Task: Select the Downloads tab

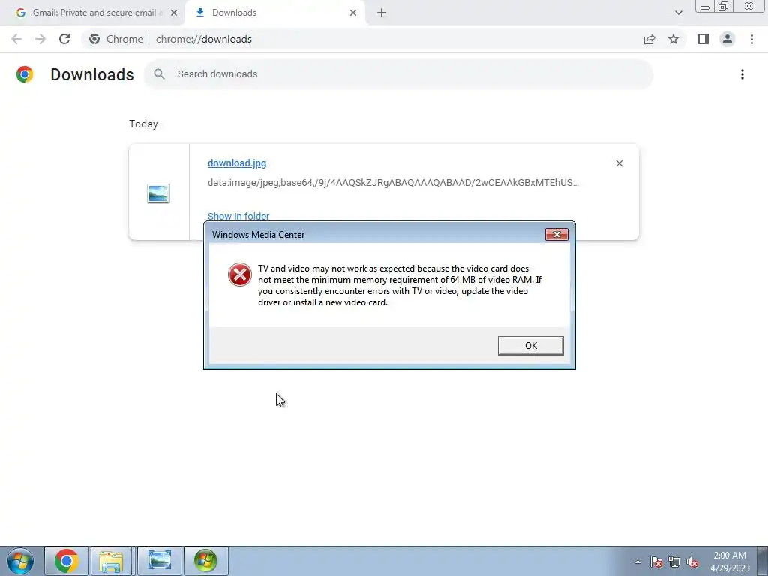Action: (x=274, y=13)
